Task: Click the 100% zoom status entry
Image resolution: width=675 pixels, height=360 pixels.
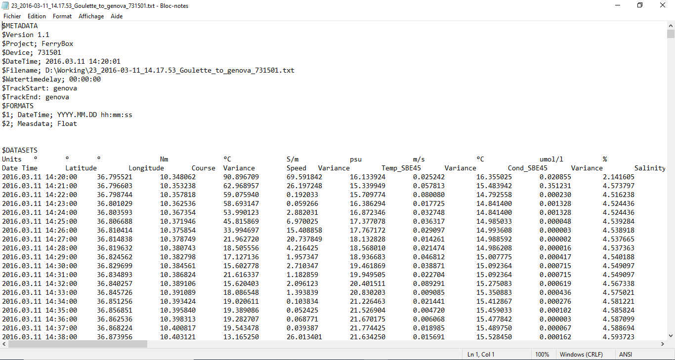Action: pyautogui.click(x=542, y=354)
